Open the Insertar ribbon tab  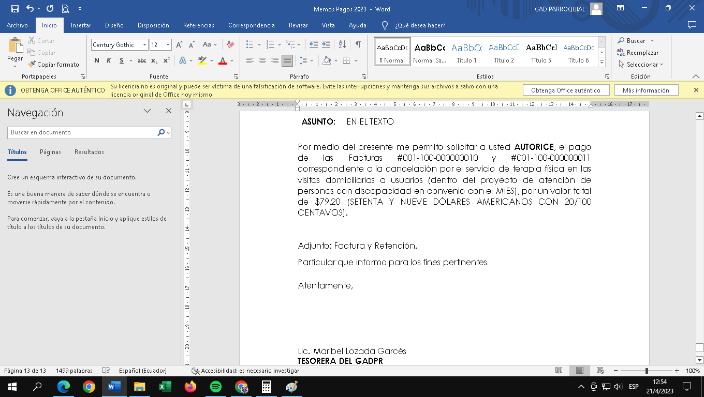click(81, 25)
